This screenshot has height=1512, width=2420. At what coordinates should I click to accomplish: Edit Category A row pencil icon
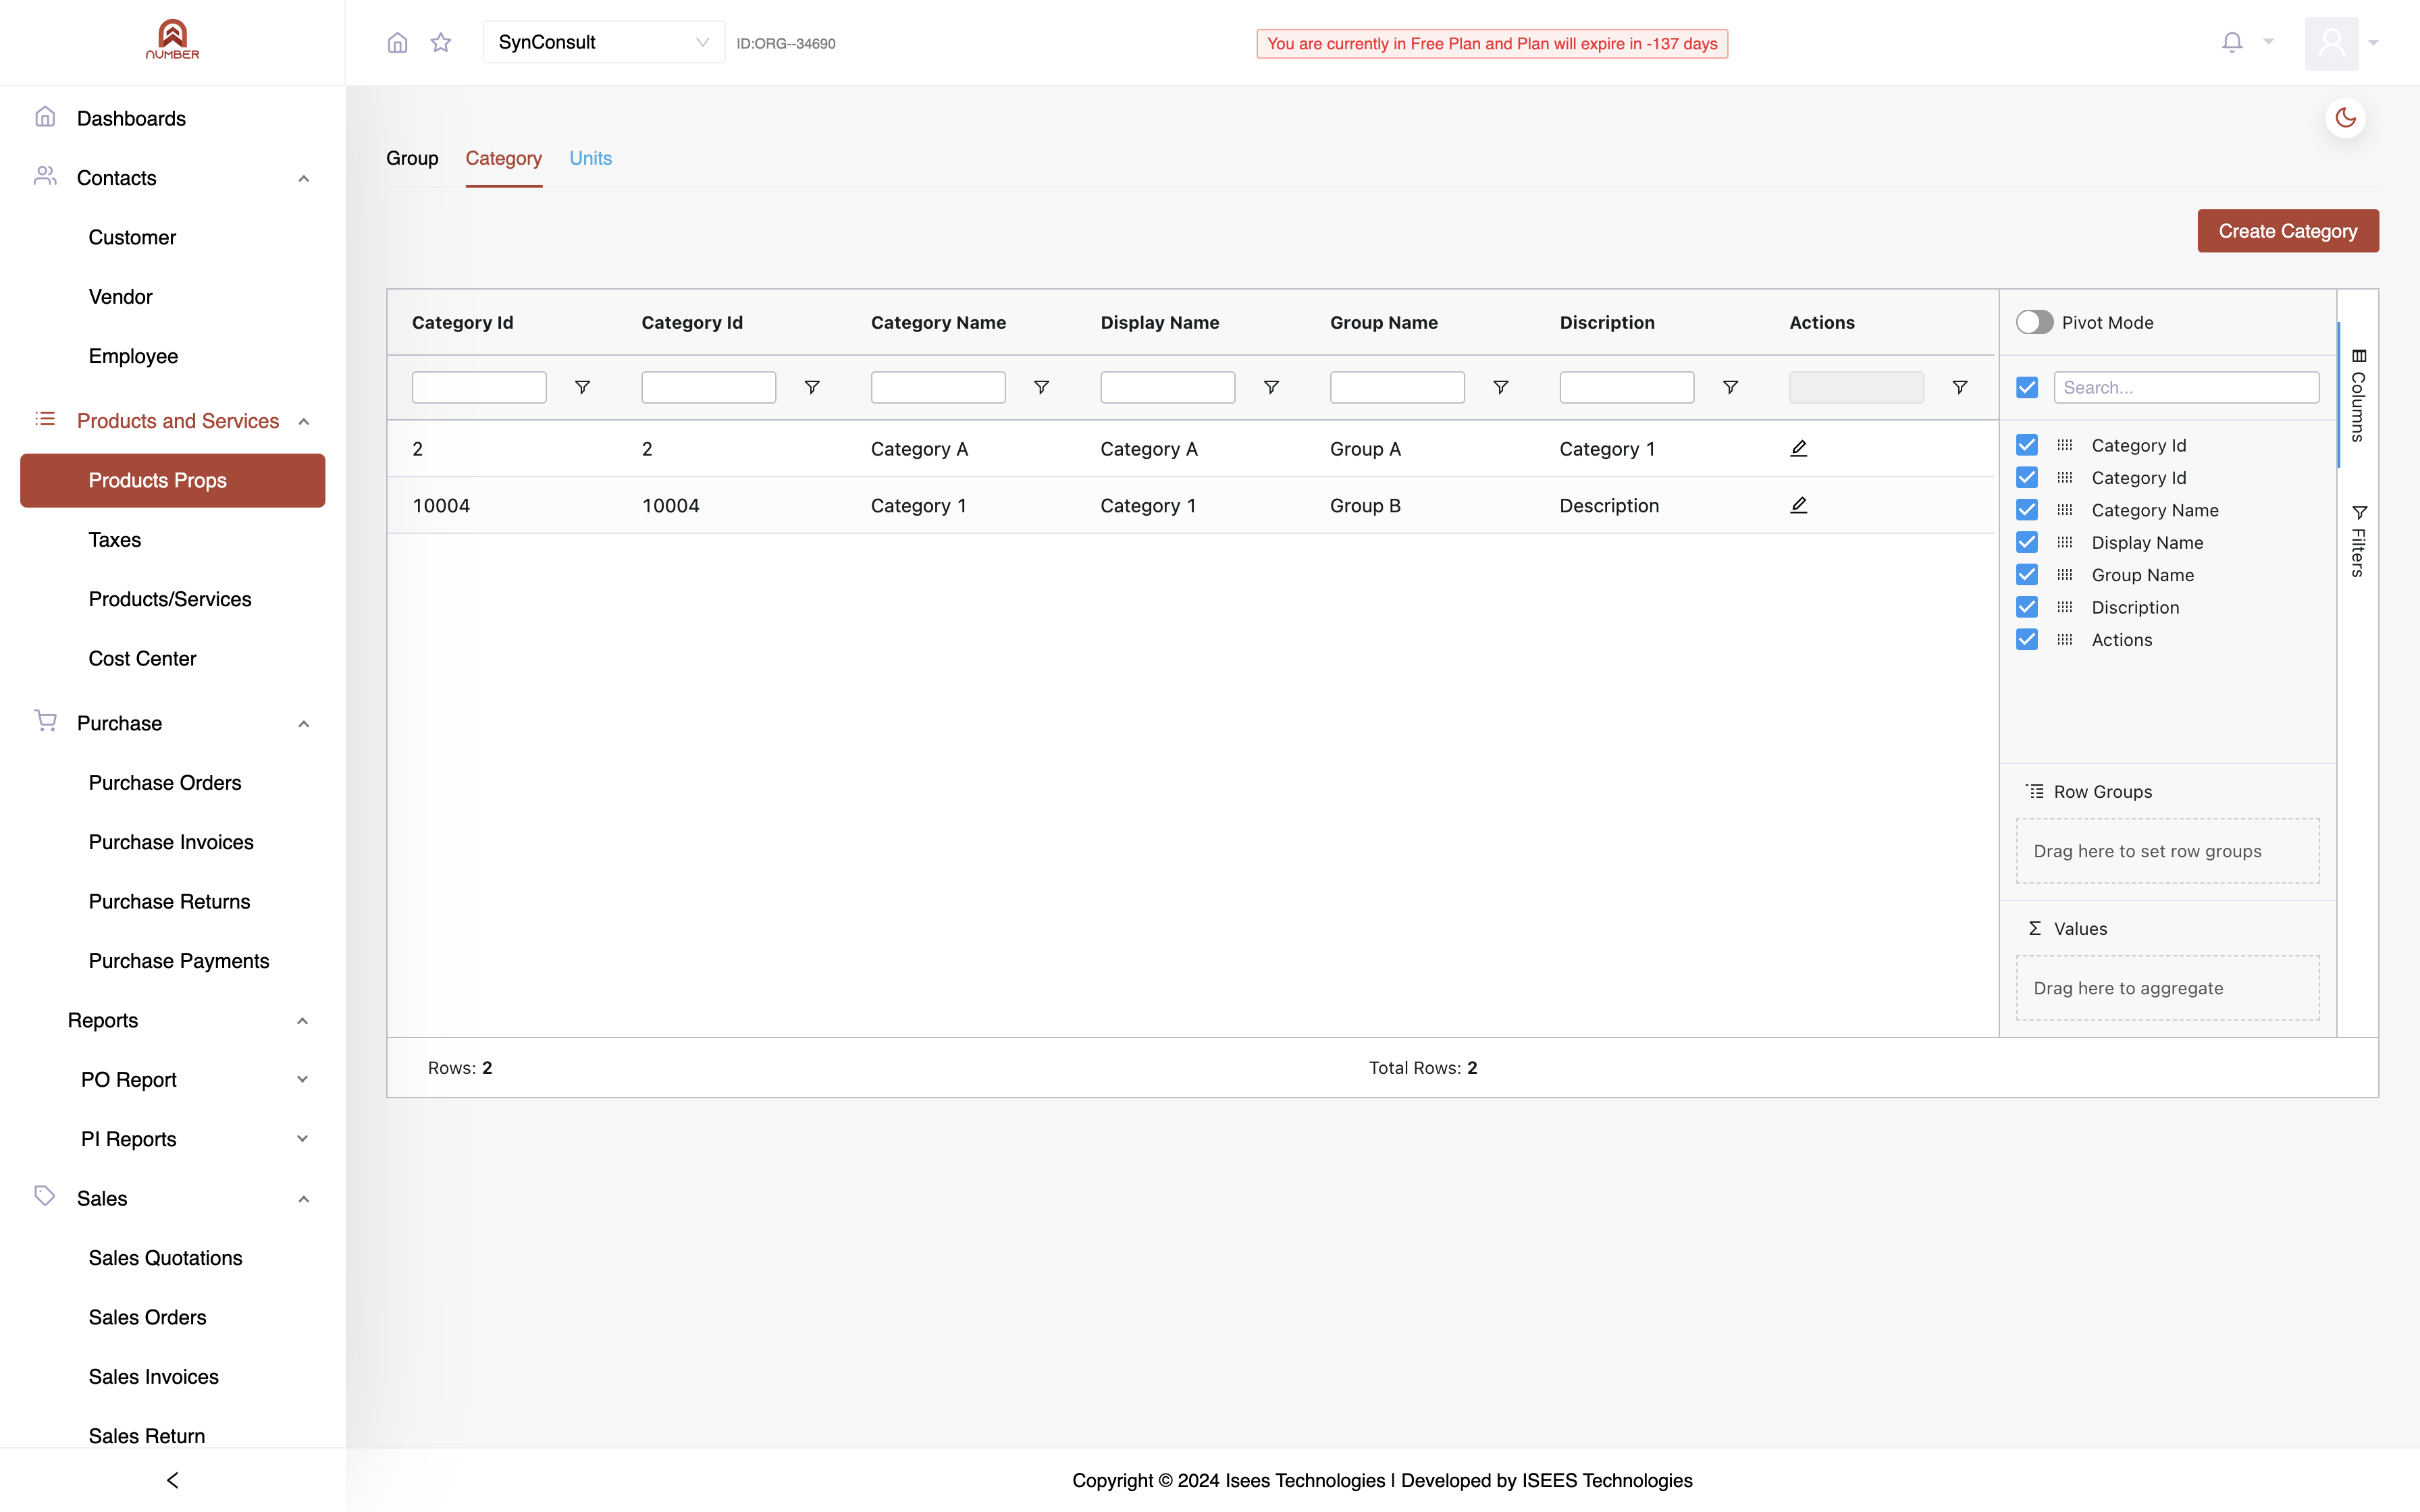tap(1798, 448)
